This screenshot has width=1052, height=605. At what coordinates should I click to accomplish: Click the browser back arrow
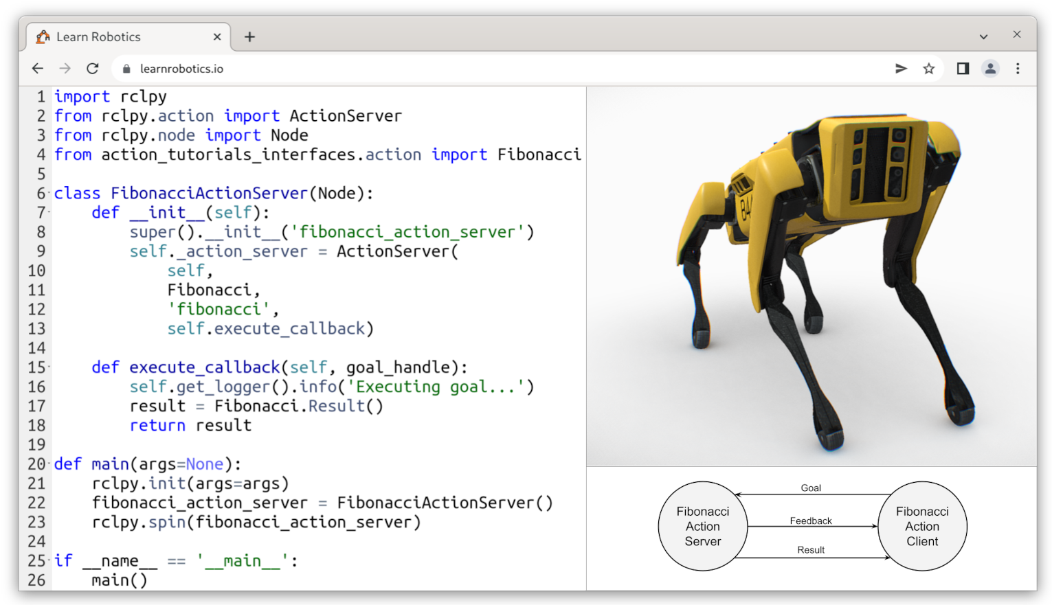(38, 69)
